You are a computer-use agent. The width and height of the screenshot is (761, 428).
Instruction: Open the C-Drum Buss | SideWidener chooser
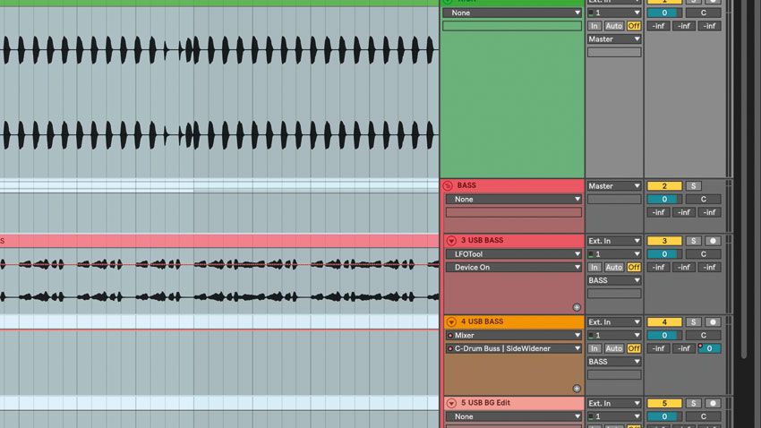[x=514, y=348]
